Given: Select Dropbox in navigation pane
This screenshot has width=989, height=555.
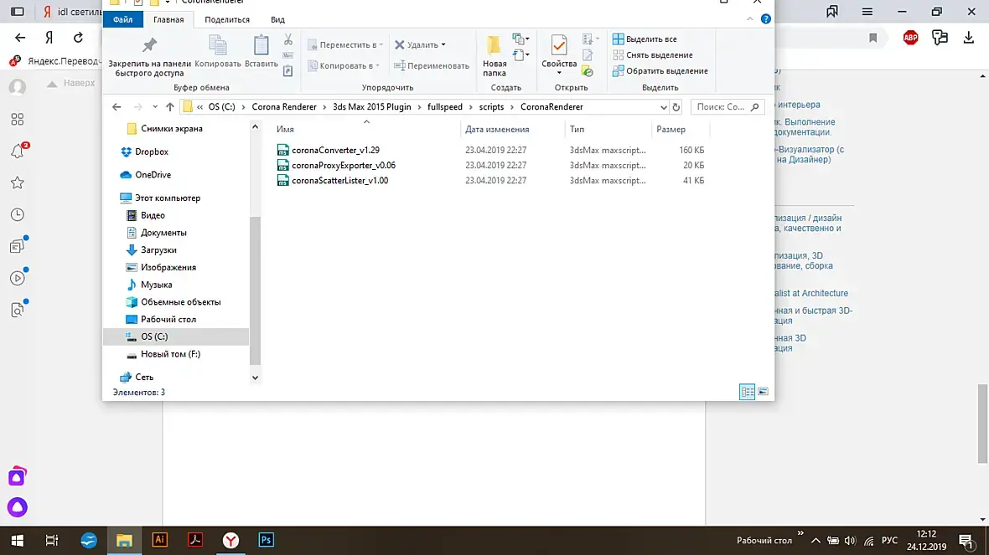Looking at the screenshot, I should pos(152,152).
